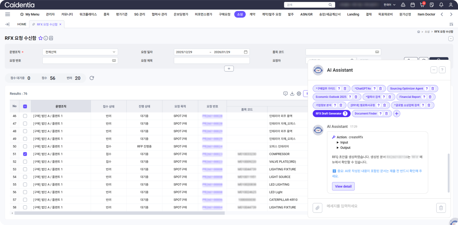
Task: Open table settings gear icon
Action: click(x=299, y=93)
